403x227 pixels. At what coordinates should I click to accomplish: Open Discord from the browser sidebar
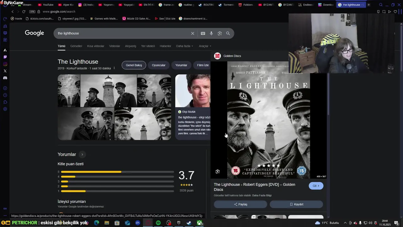5,78
